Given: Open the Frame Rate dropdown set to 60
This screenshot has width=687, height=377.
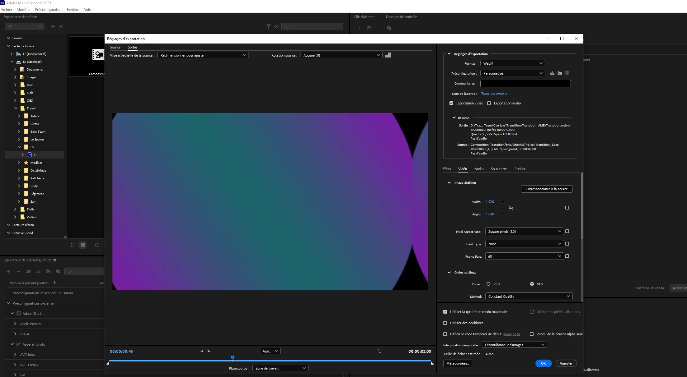Looking at the screenshot, I should (524, 256).
